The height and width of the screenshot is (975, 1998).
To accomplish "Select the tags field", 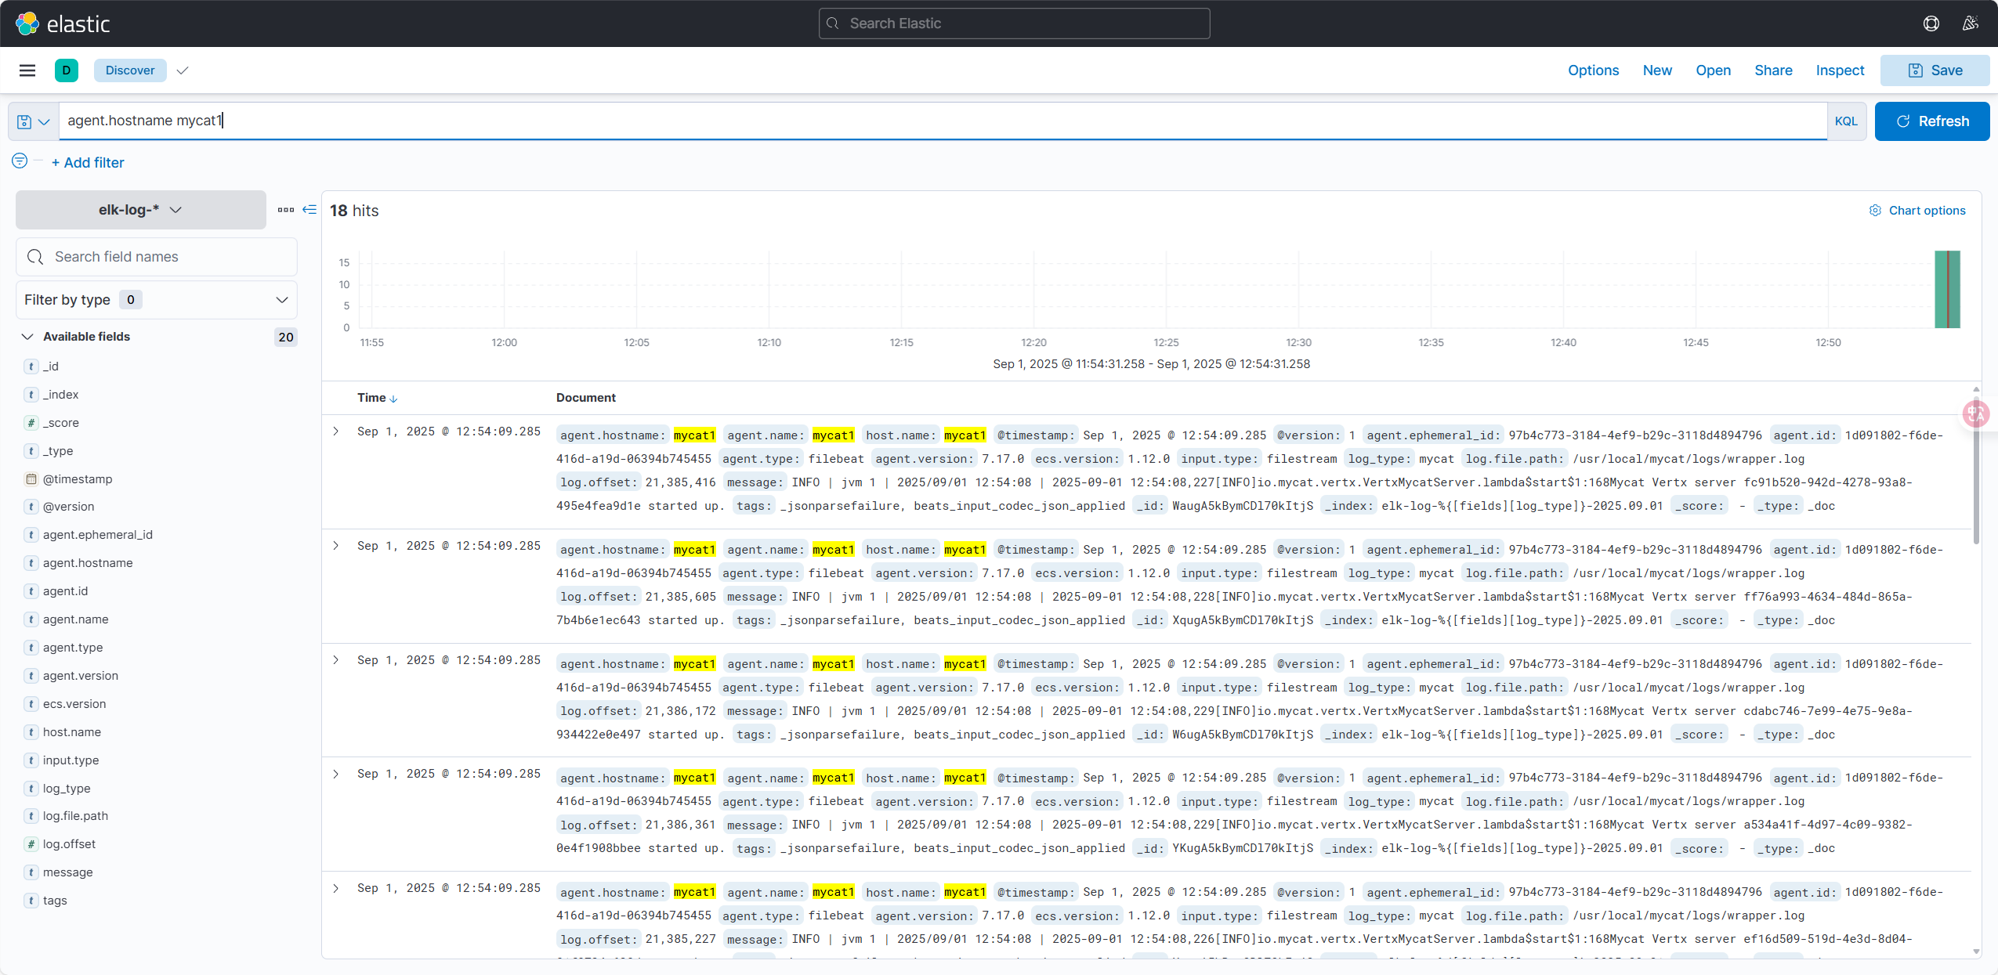I will point(55,901).
